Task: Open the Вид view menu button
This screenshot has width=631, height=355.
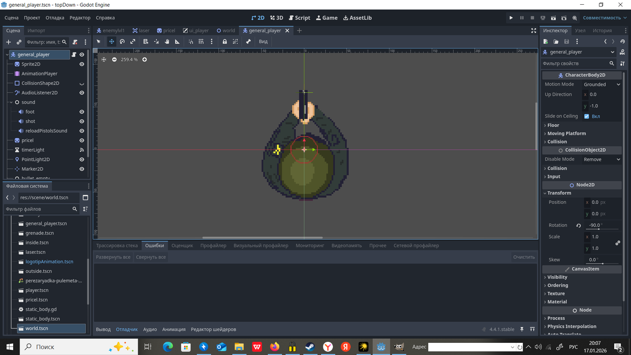Action: point(263,42)
